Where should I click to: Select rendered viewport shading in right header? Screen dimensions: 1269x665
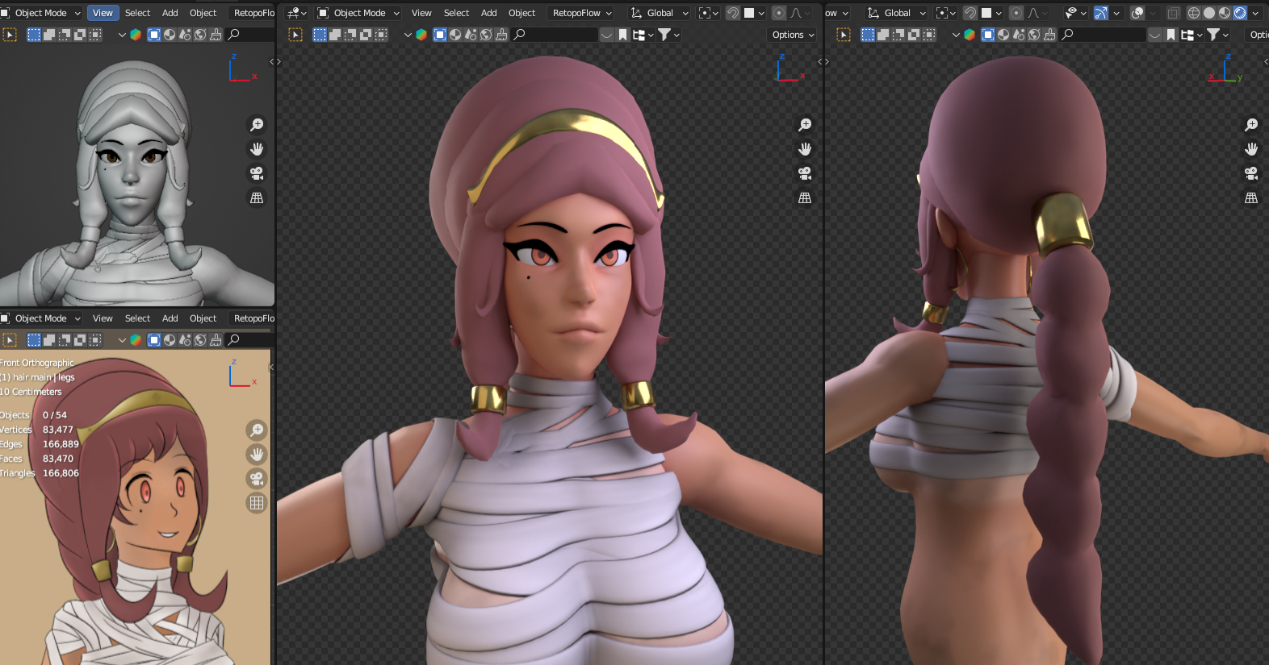point(1240,13)
